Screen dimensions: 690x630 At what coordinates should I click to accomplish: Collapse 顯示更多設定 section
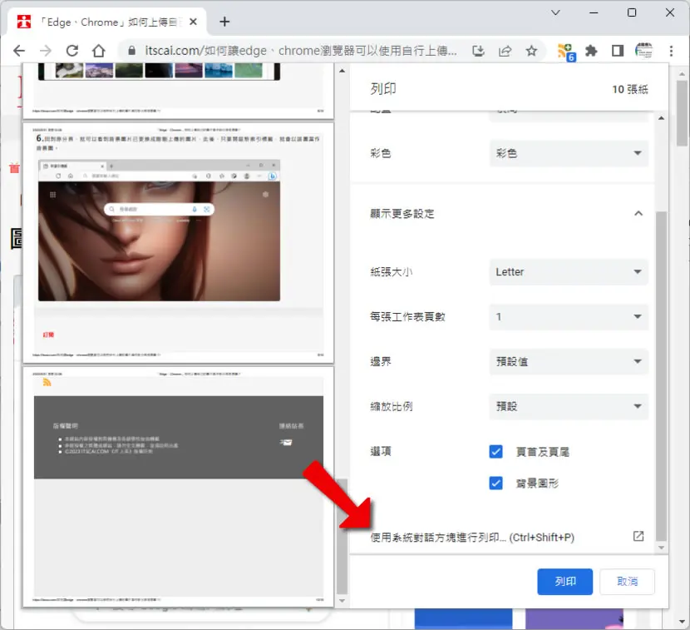638,214
